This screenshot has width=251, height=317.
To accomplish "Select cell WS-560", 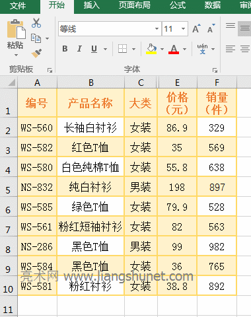I will [x=37, y=127].
